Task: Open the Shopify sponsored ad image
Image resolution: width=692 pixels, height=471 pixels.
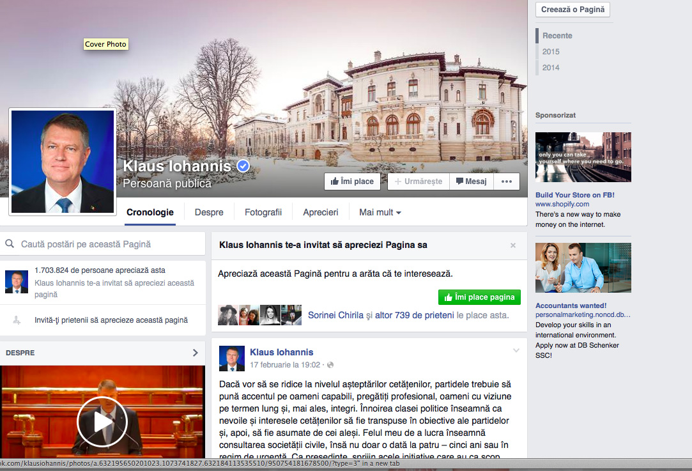Action: [x=583, y=157]
